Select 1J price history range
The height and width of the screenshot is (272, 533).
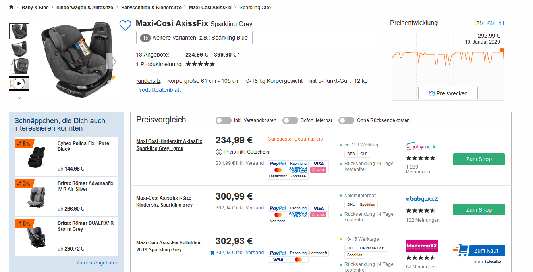pos(501,23)
